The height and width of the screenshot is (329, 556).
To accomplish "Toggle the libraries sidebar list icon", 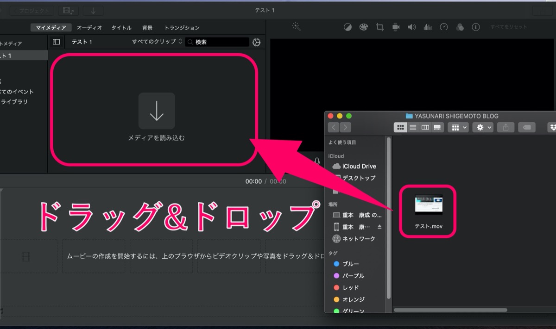I will (x=56, y=42).
